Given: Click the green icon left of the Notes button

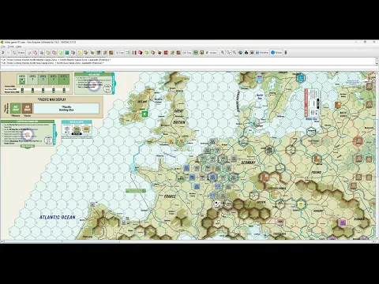Looking at the screenshot, I should coord(196,53).
